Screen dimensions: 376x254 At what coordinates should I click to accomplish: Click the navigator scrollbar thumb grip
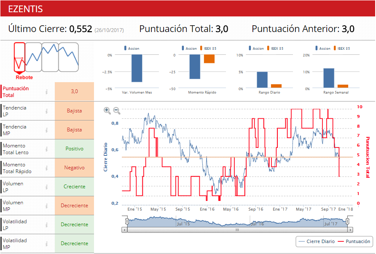(237, 230)
